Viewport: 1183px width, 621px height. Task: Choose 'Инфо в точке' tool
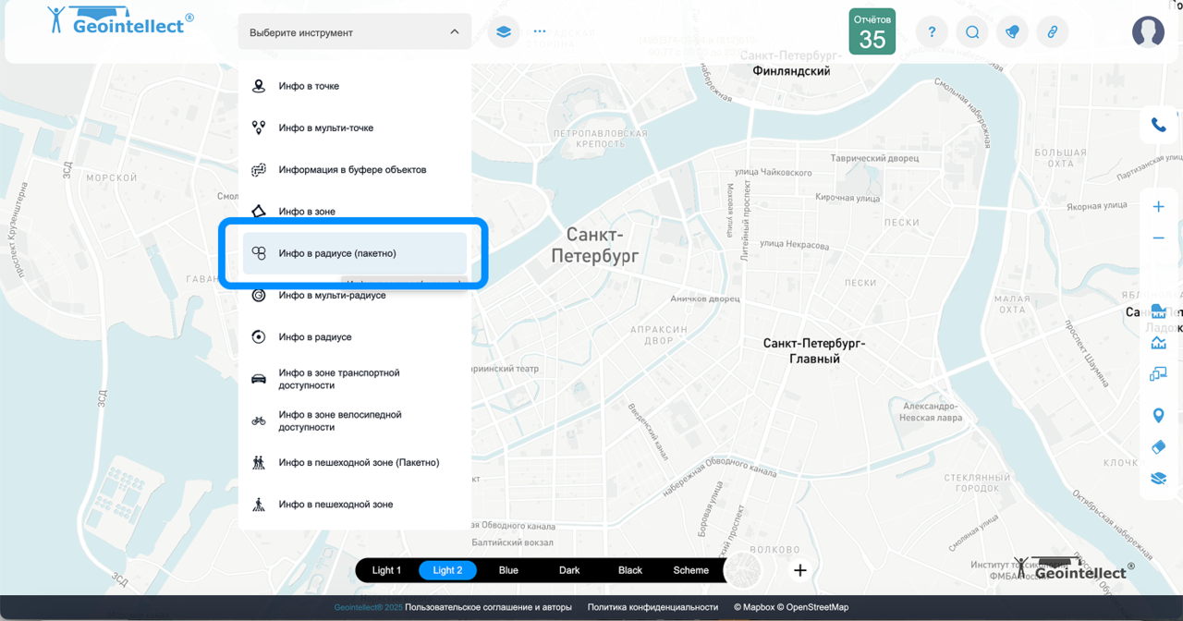(309, 86)
